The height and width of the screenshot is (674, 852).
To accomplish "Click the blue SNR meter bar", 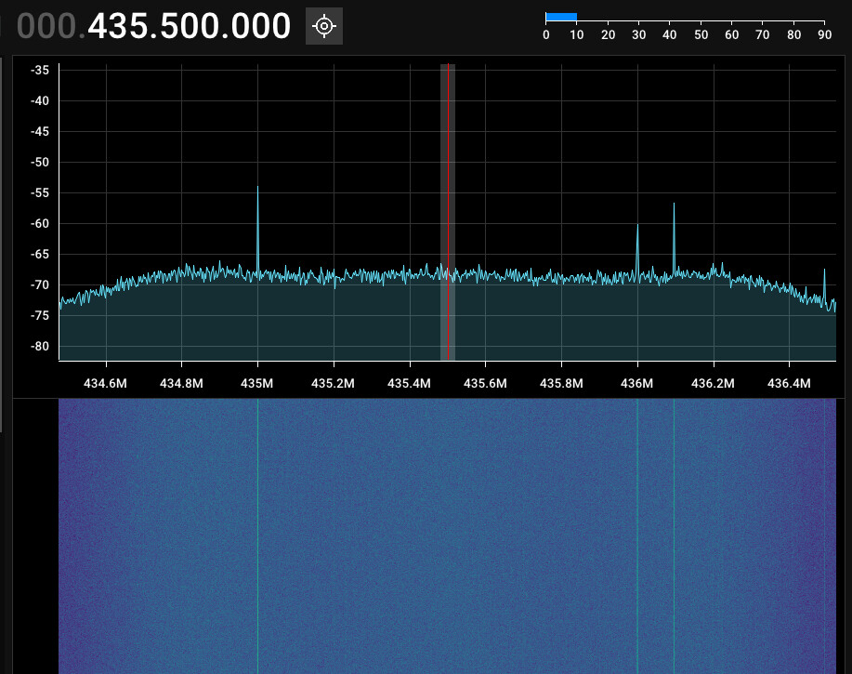I will [561, 17].
